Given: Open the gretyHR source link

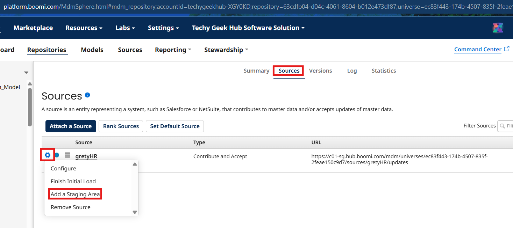Looking at the screenshot, I should 86,156.
